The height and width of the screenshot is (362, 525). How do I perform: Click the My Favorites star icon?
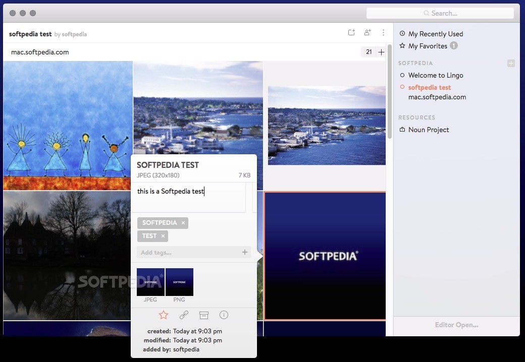(402, 45)
